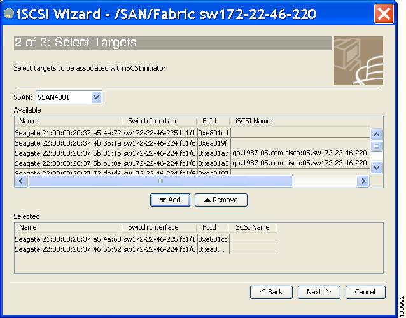Click the horizontal scrollbar thumb

pyautogui.click(x=160, y=181)
